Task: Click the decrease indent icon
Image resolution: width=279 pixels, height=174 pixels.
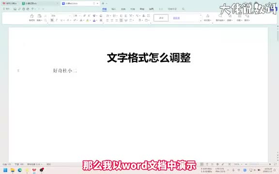Action: pyautogui.click(x=121, y=16)
